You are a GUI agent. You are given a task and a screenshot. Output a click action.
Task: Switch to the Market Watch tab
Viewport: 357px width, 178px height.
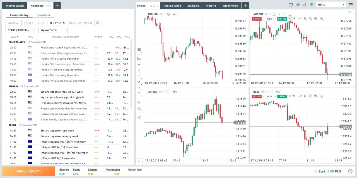(15, 6)
